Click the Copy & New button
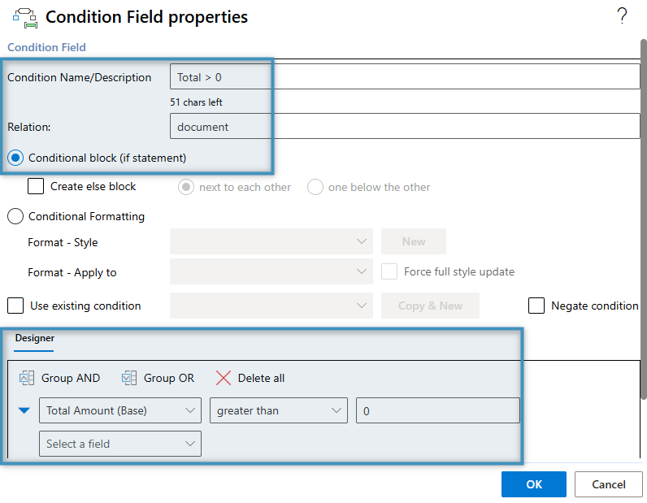The width and height of the screenshot is (647, 503). [430, 306]
